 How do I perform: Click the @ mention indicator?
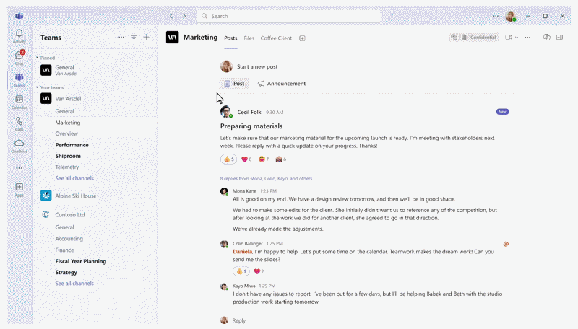coord(506,244)
